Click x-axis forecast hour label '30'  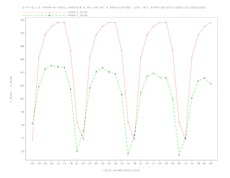coord(96,163)
